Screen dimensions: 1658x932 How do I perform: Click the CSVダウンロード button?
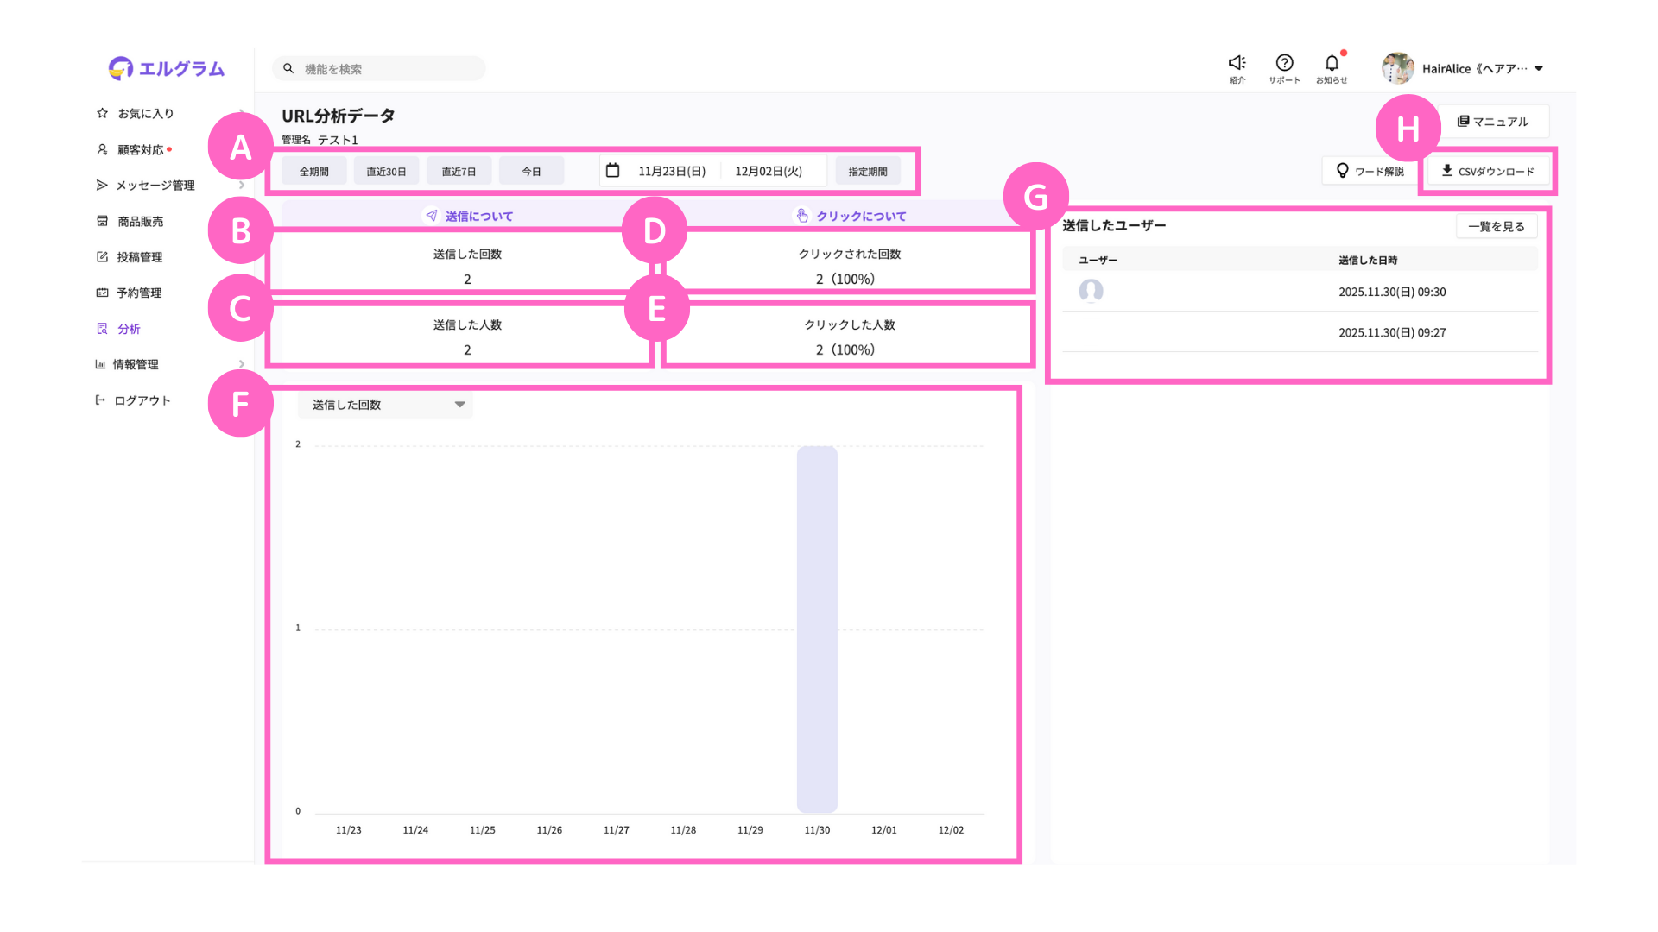pyautogui.click(x=1487, y=171)
